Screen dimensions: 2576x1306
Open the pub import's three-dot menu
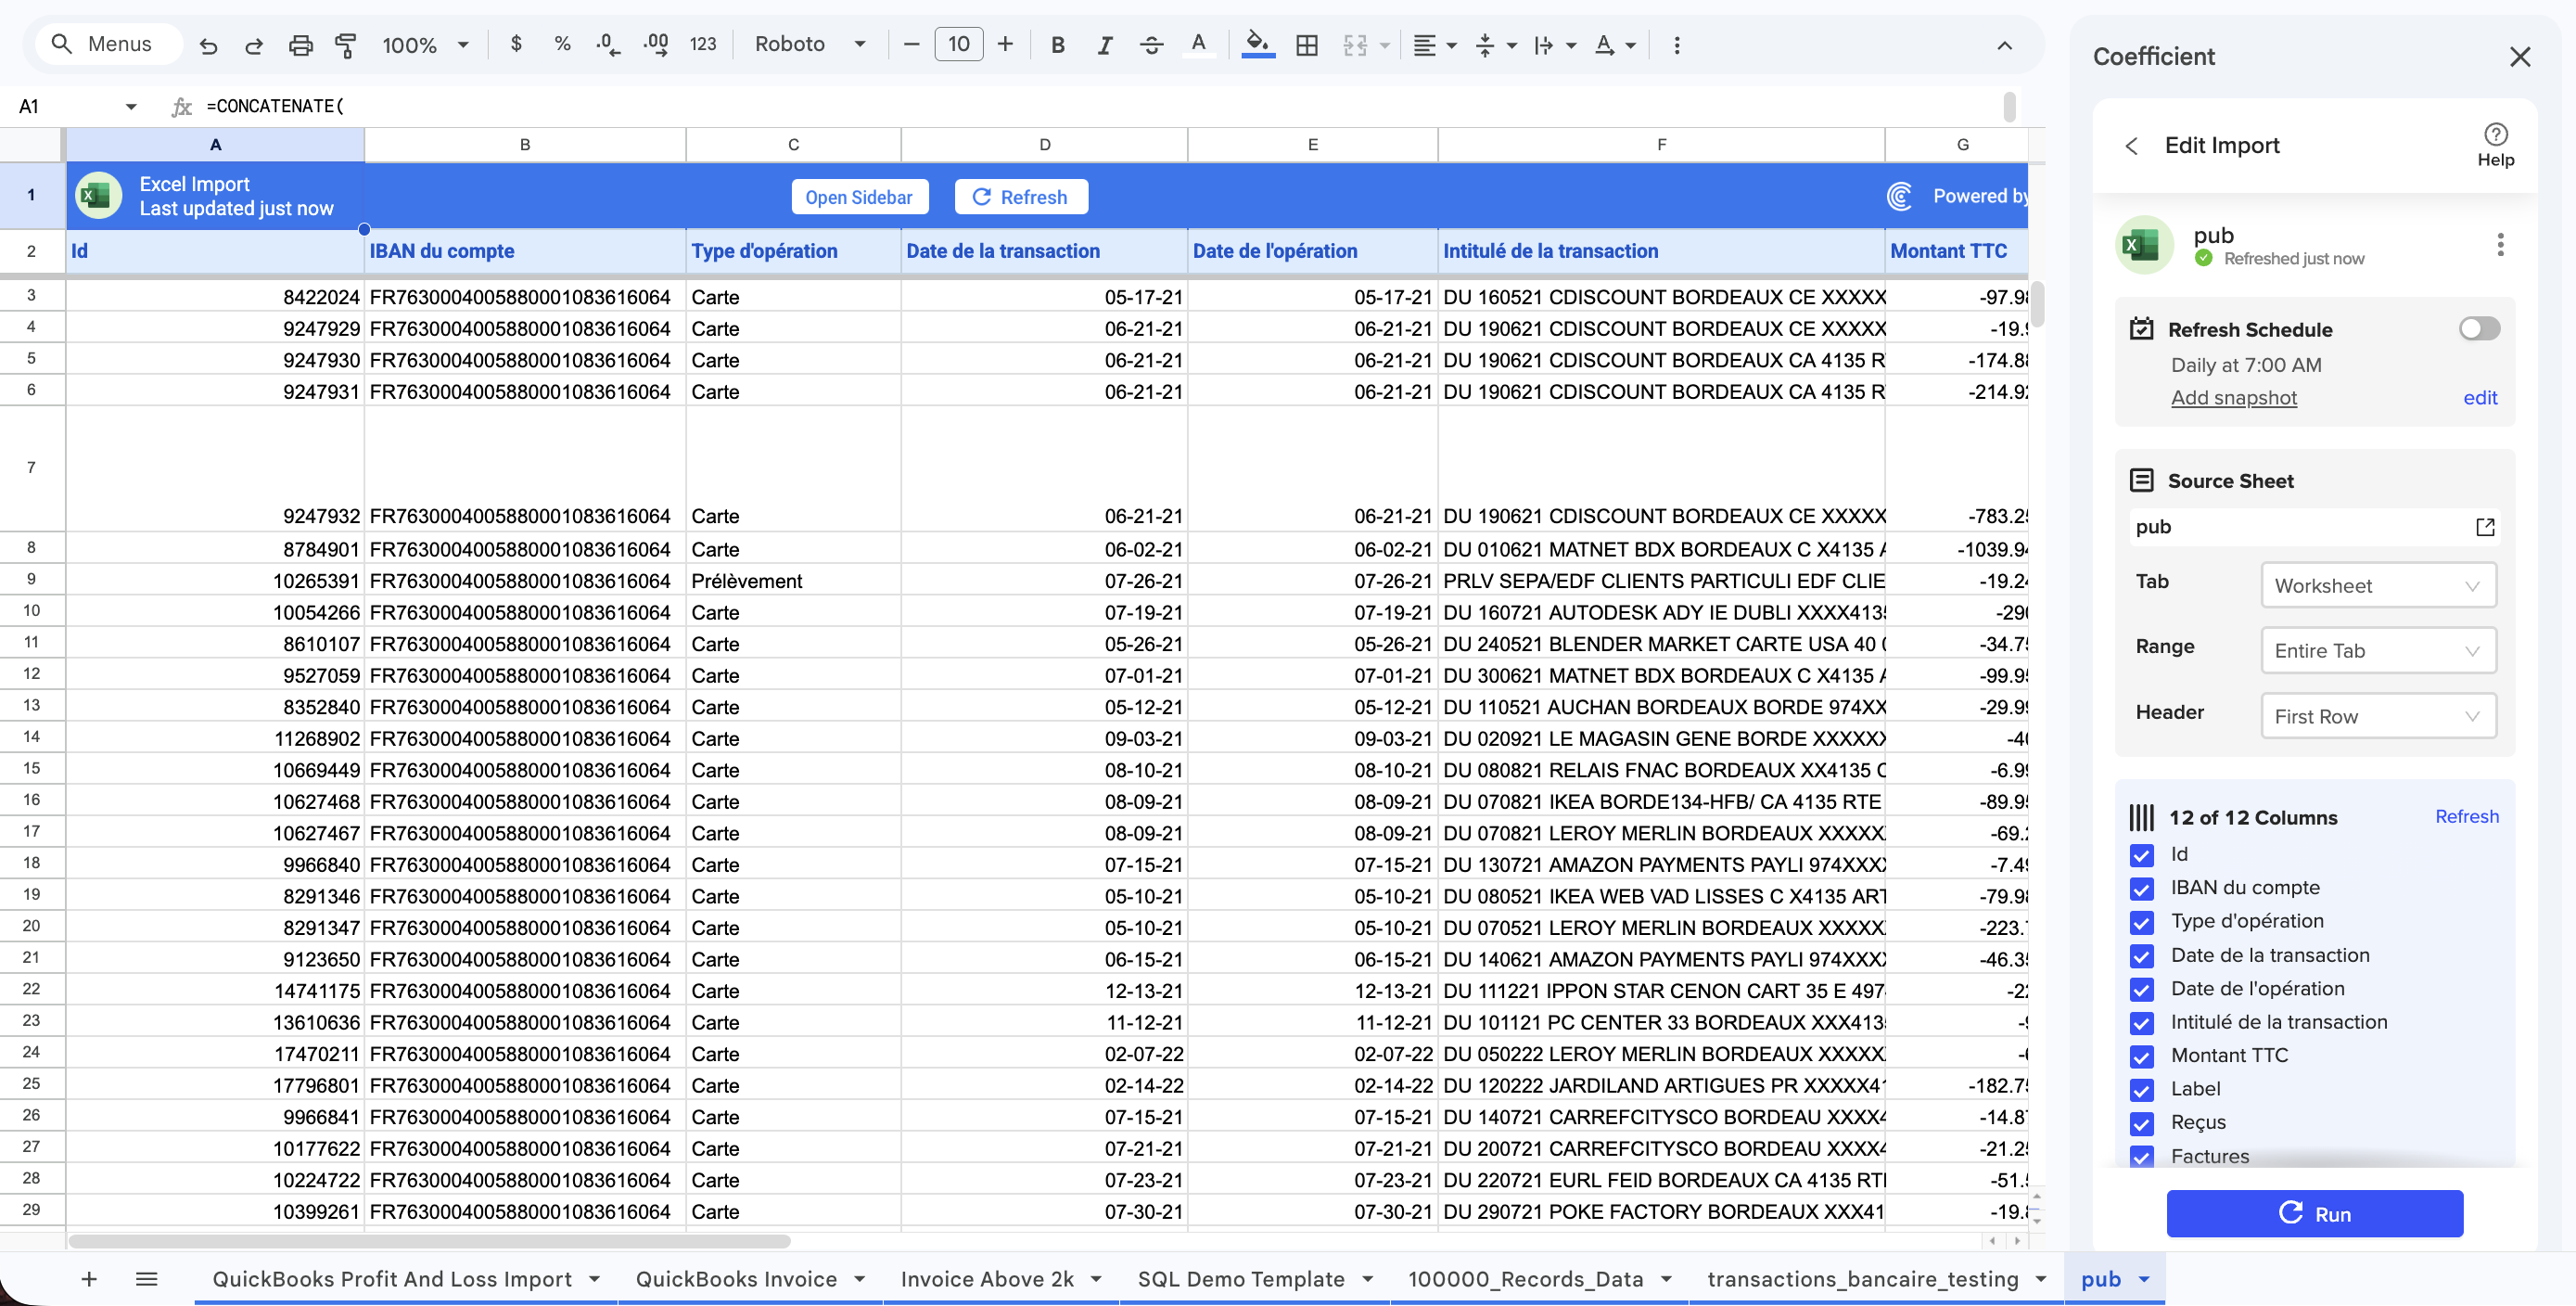[x=2500, y=245]
